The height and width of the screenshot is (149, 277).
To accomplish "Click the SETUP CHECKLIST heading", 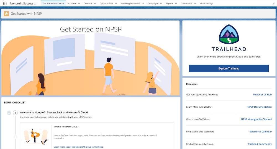I will click(15, 102).
